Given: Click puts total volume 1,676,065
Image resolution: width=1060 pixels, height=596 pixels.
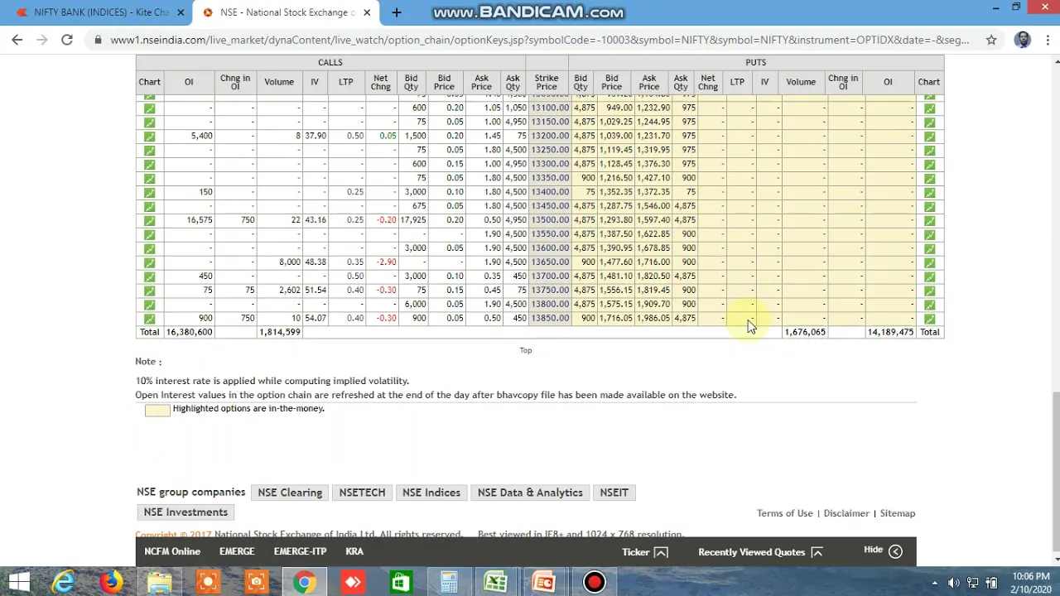Looking at the screenshot, I should click(x=805, y=332).
